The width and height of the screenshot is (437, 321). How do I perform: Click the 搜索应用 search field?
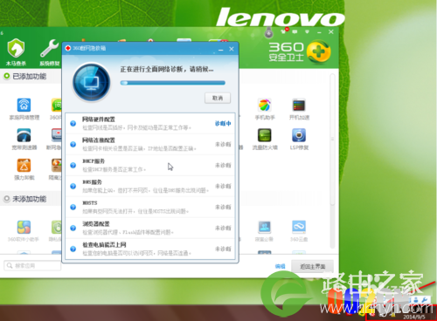tap(32, 266)
